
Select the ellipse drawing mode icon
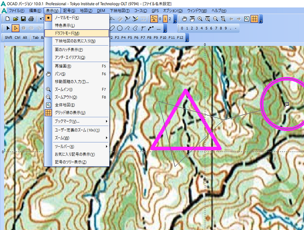112,28
